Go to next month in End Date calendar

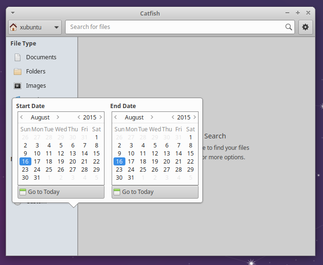152,117
